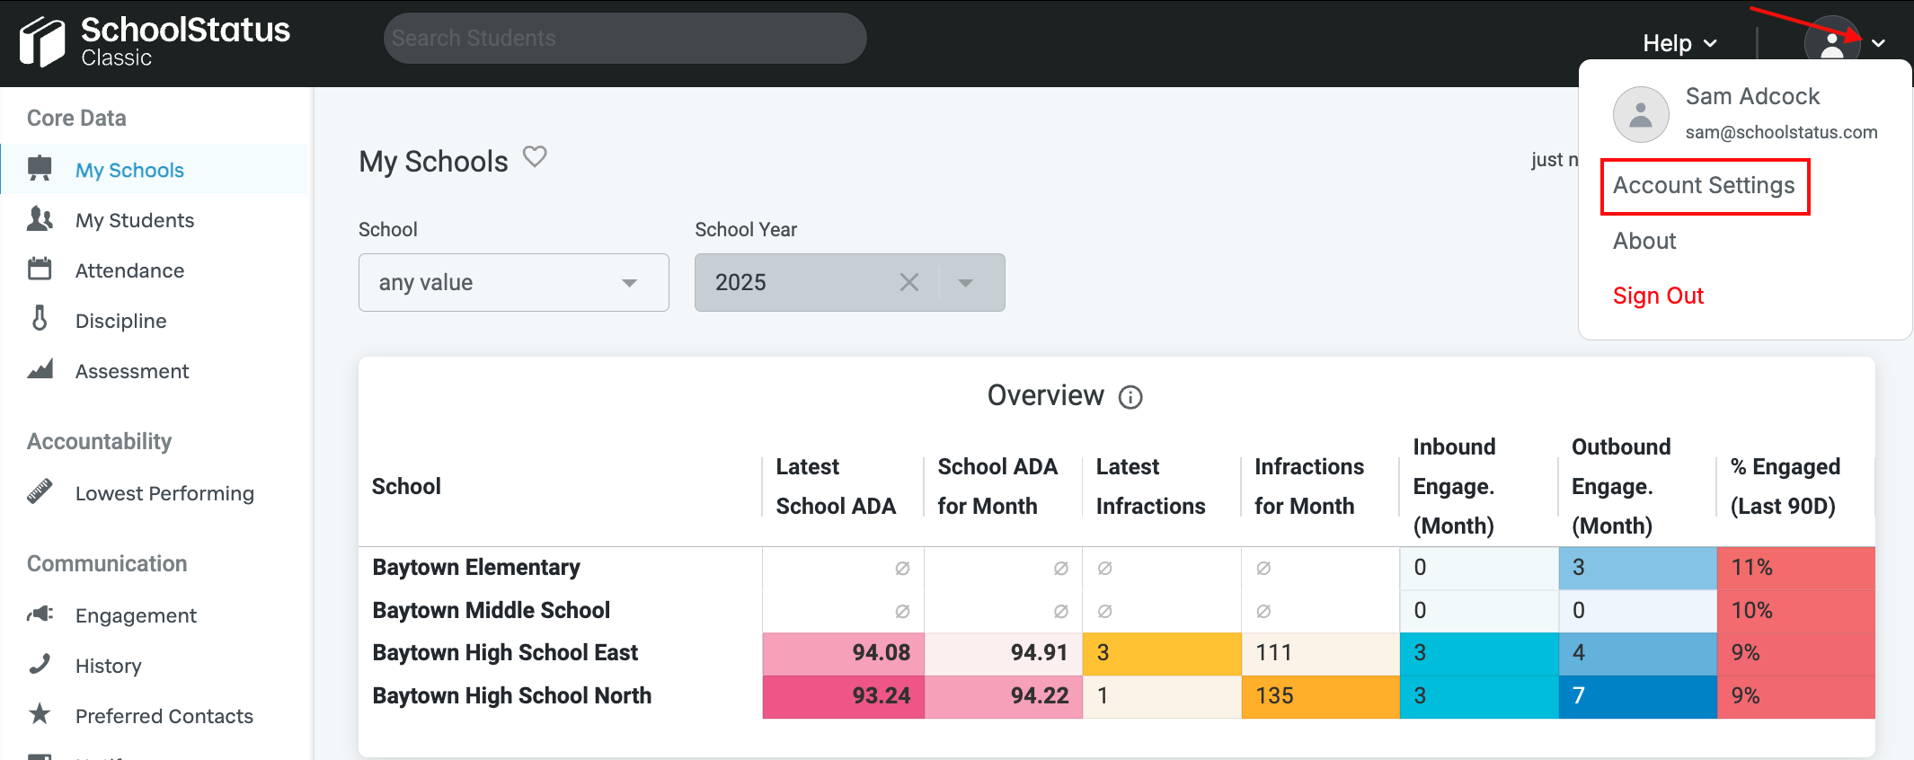This screenshot has height=760, width=1914.
Task: Expand the School Year dropdown arrow
Action: click(x=966, y=283)
